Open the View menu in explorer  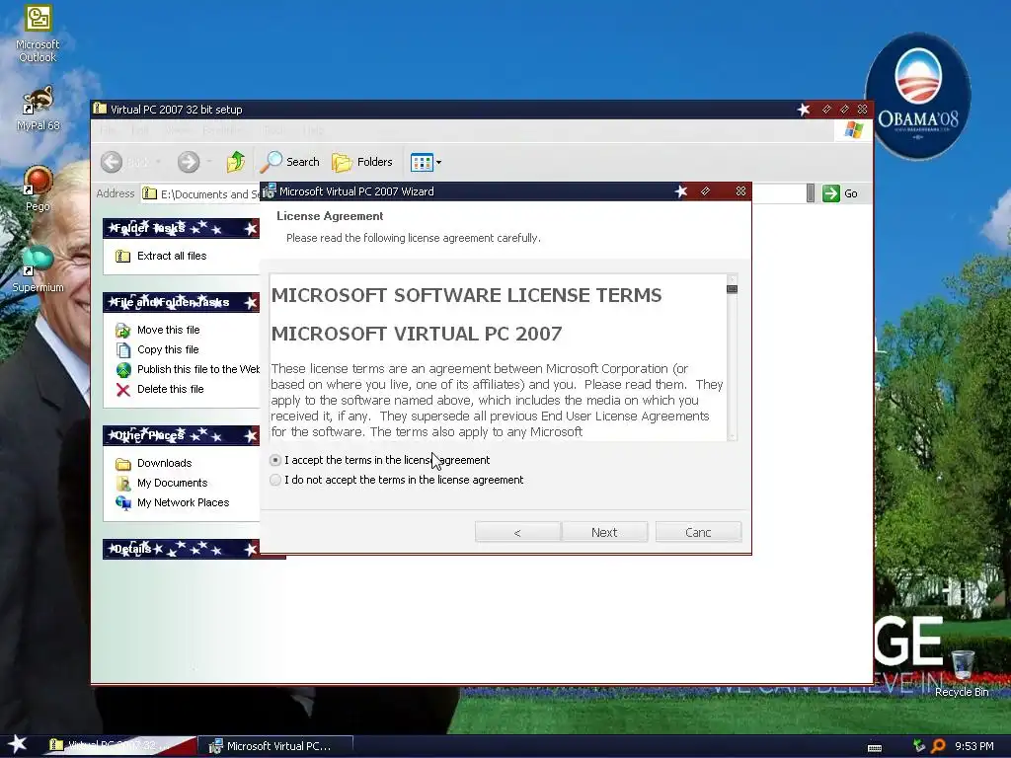pyautogui.click(x=177, y=131)
